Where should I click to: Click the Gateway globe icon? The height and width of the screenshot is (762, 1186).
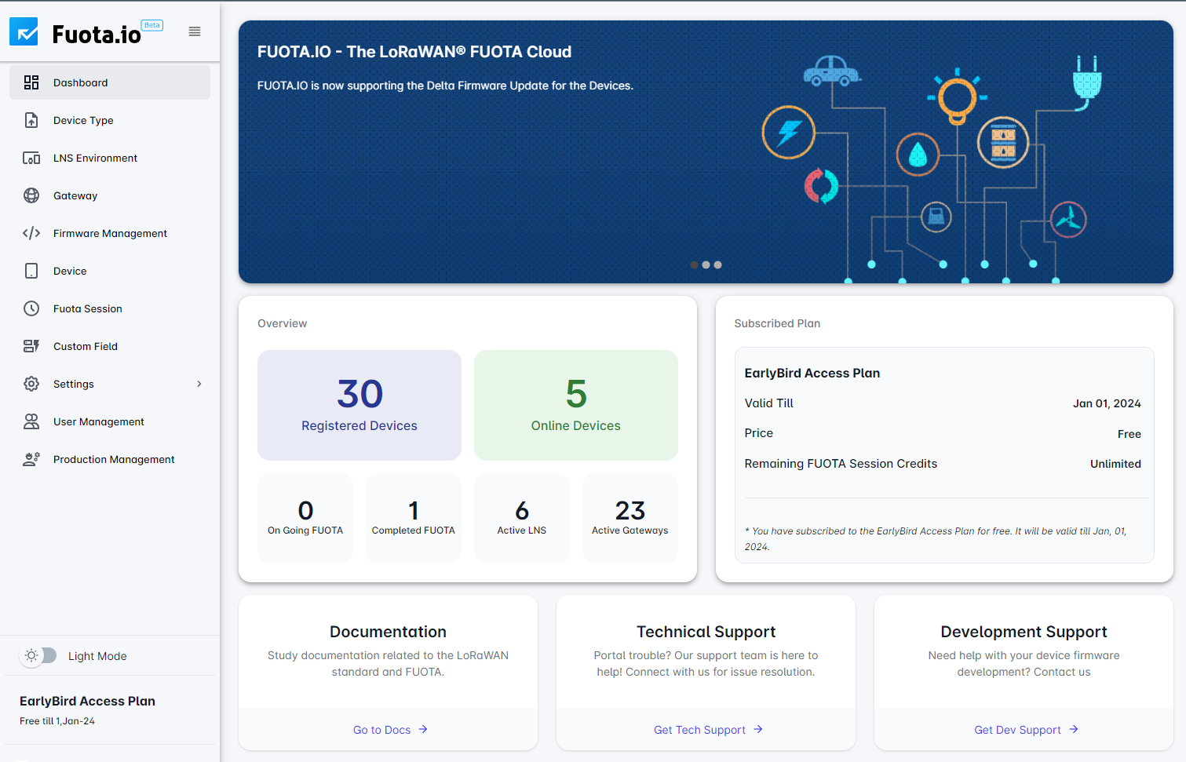click(31, 195)
